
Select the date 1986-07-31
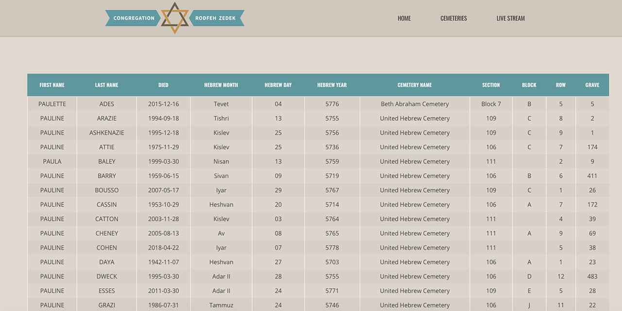coord(163,305)
